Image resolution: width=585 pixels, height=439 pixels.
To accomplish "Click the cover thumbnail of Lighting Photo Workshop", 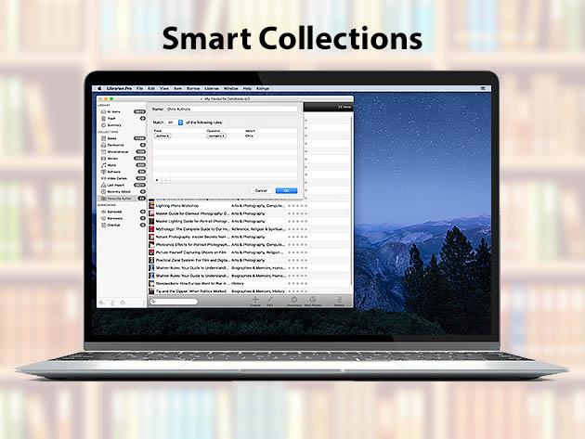I will tap(151, 206).
